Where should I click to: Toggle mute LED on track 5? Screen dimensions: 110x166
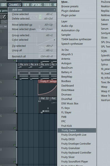[14, 111]
